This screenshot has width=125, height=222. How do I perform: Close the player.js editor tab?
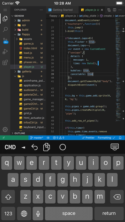click(x=102, y=10)
